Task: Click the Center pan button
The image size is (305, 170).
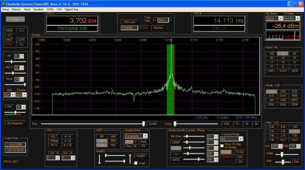Action: coord(153,124)
